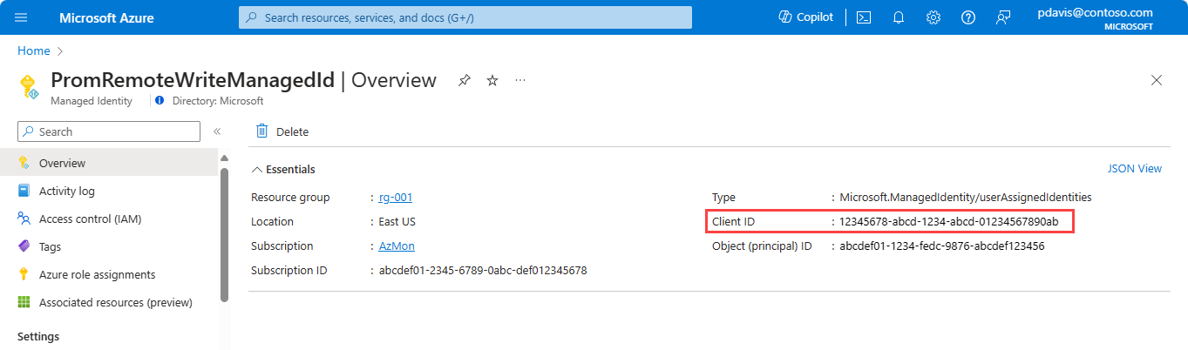Open the JSON View link
Screen dimensions: 1188x350
(1135, 169)
